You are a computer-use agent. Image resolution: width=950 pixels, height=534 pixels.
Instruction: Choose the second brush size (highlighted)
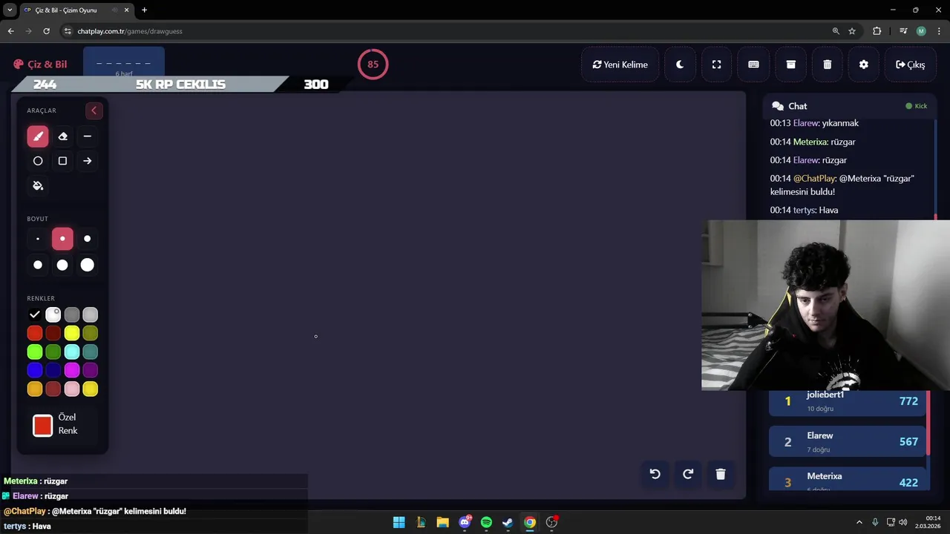click(62, 239)
